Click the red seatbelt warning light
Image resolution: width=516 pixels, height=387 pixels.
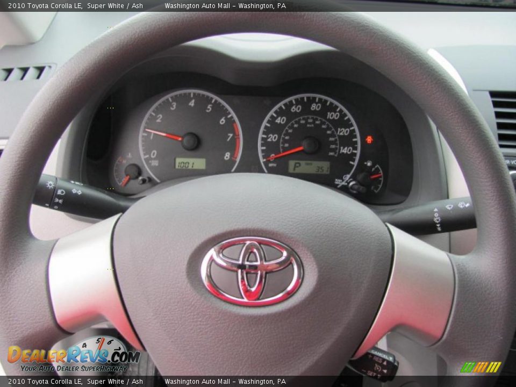tap(369, 140)
